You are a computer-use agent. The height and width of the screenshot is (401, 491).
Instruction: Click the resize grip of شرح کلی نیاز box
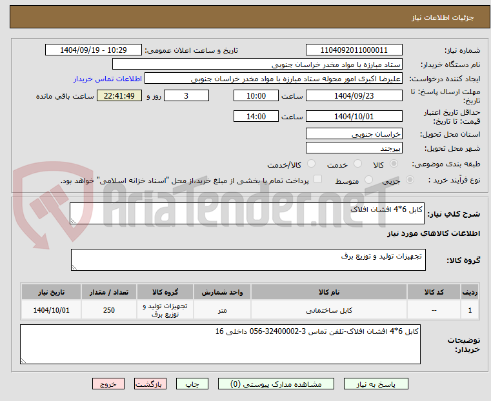point(74,221)
